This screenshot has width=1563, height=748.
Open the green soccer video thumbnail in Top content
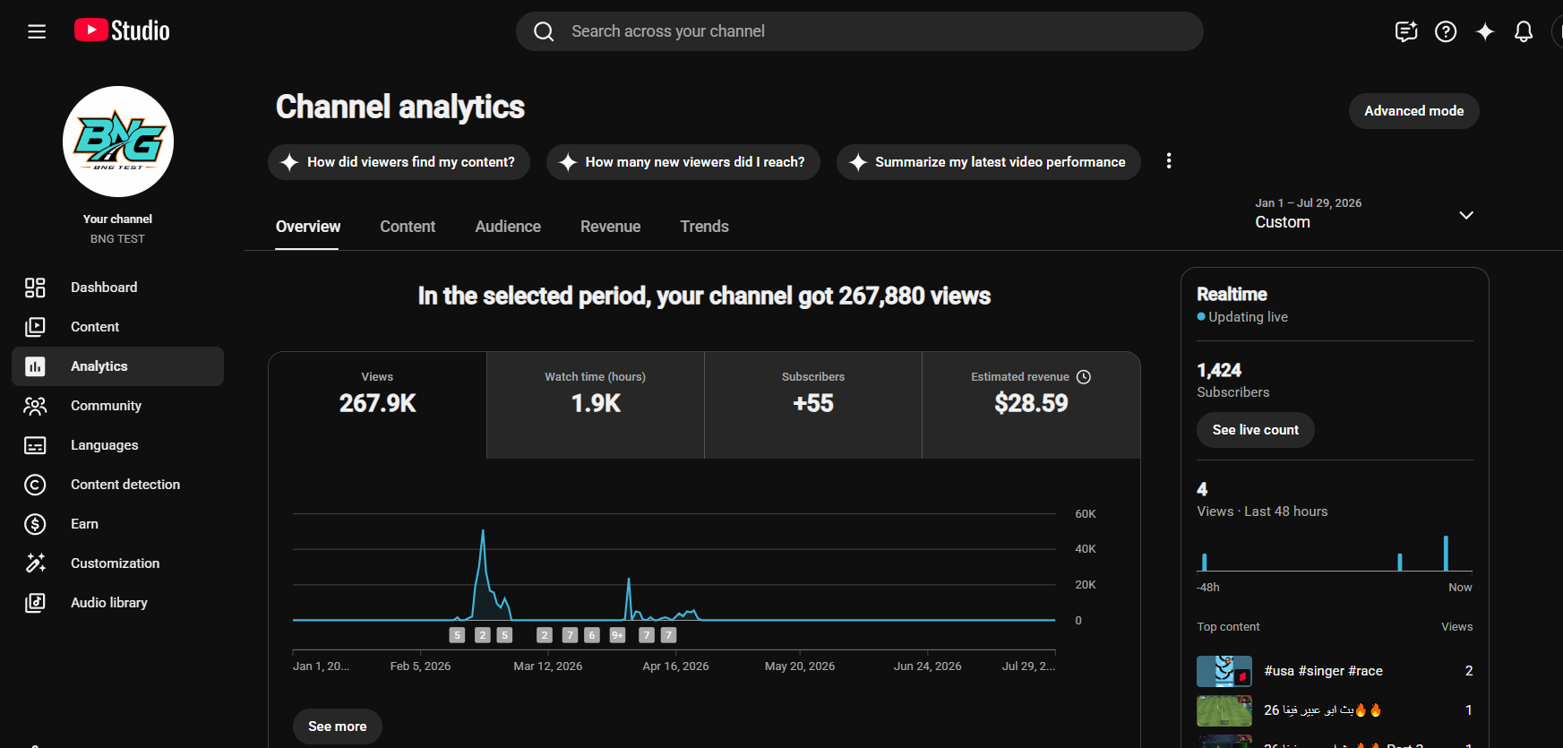pyautogui.click(x=1224, y=710)
